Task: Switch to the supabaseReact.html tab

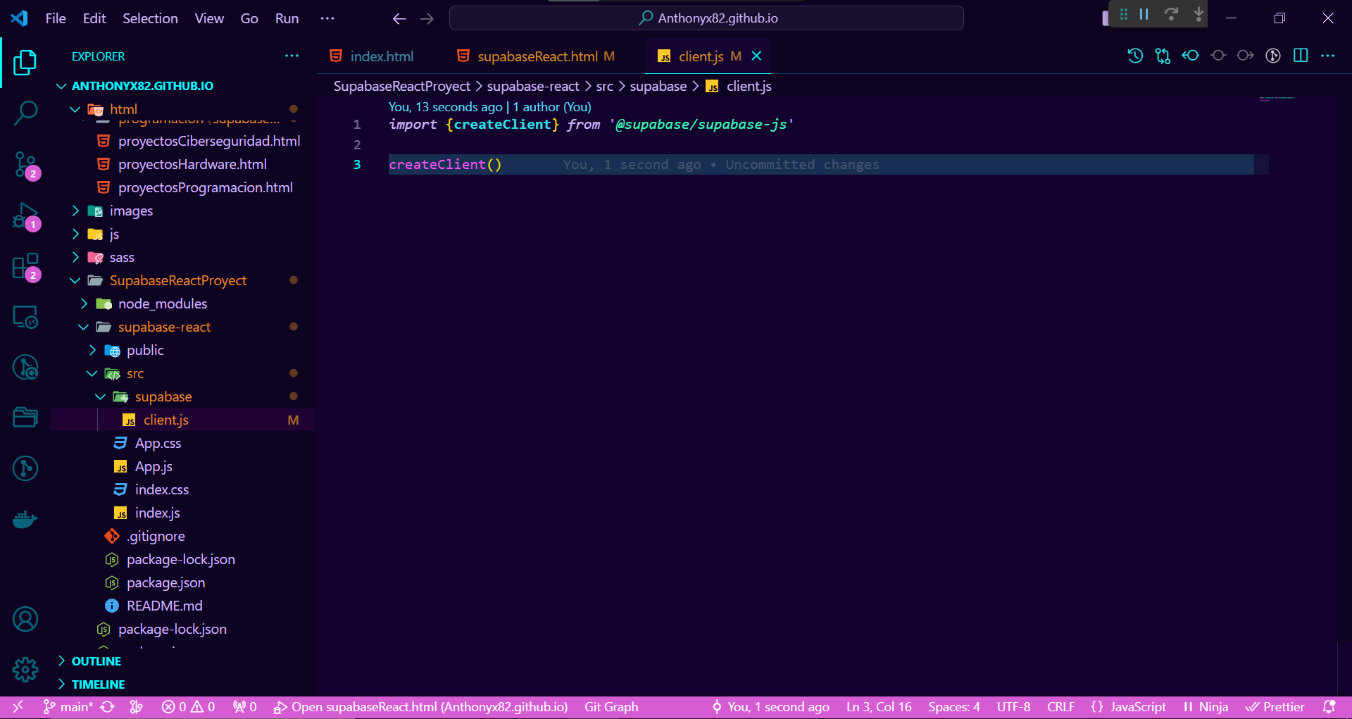Action: (x=537, y=56)
